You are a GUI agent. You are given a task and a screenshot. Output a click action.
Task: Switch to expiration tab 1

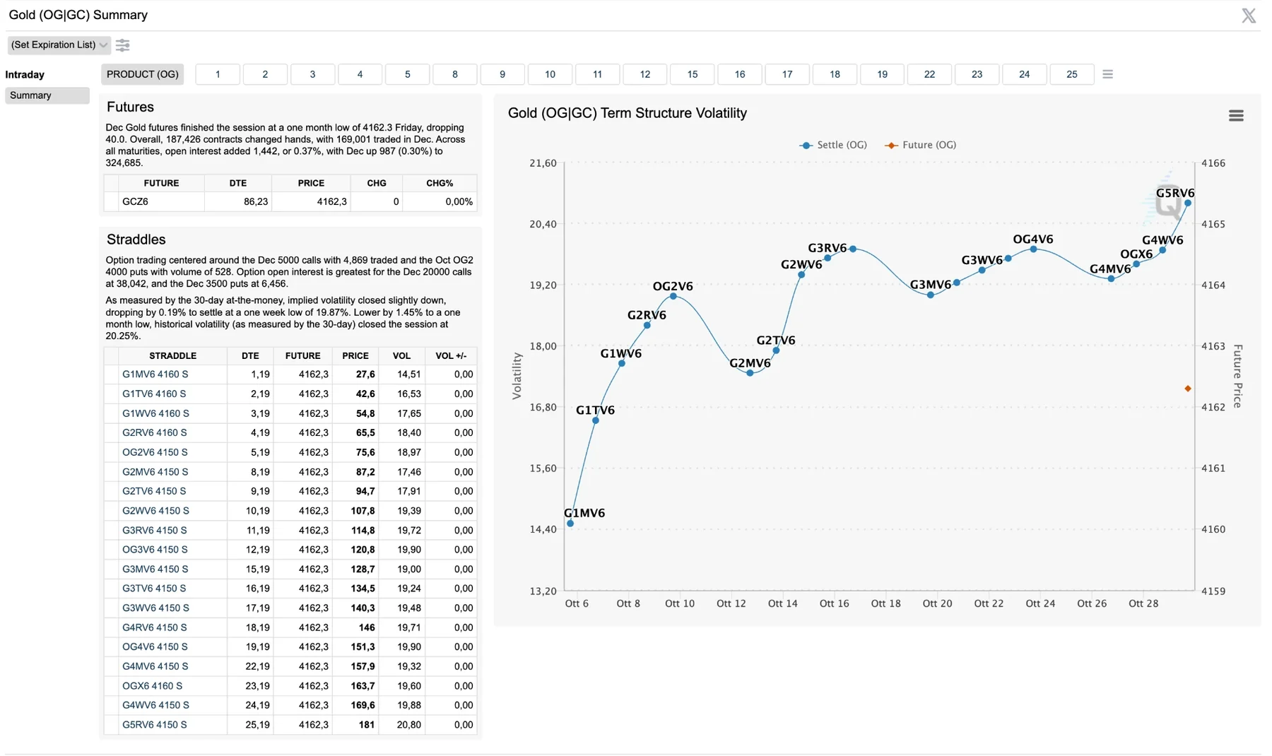click(218, 74)
